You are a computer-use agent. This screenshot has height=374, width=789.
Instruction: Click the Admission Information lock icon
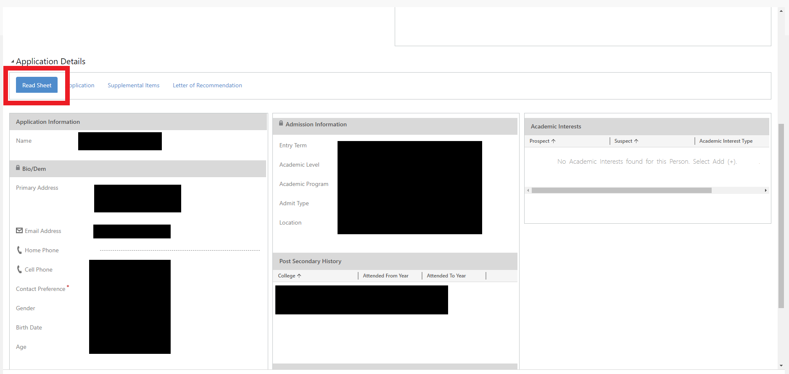(x=281, y=123)
